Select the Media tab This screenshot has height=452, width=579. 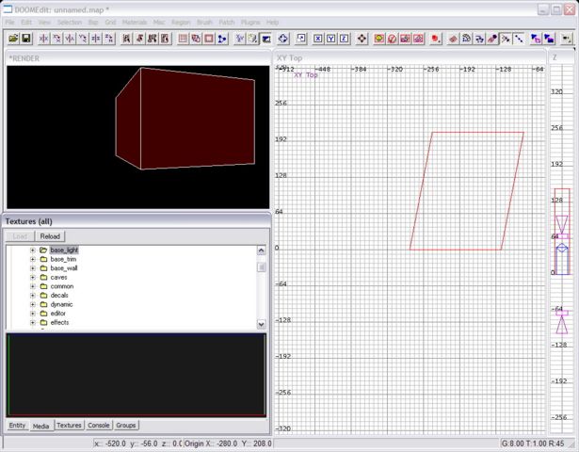41,427
